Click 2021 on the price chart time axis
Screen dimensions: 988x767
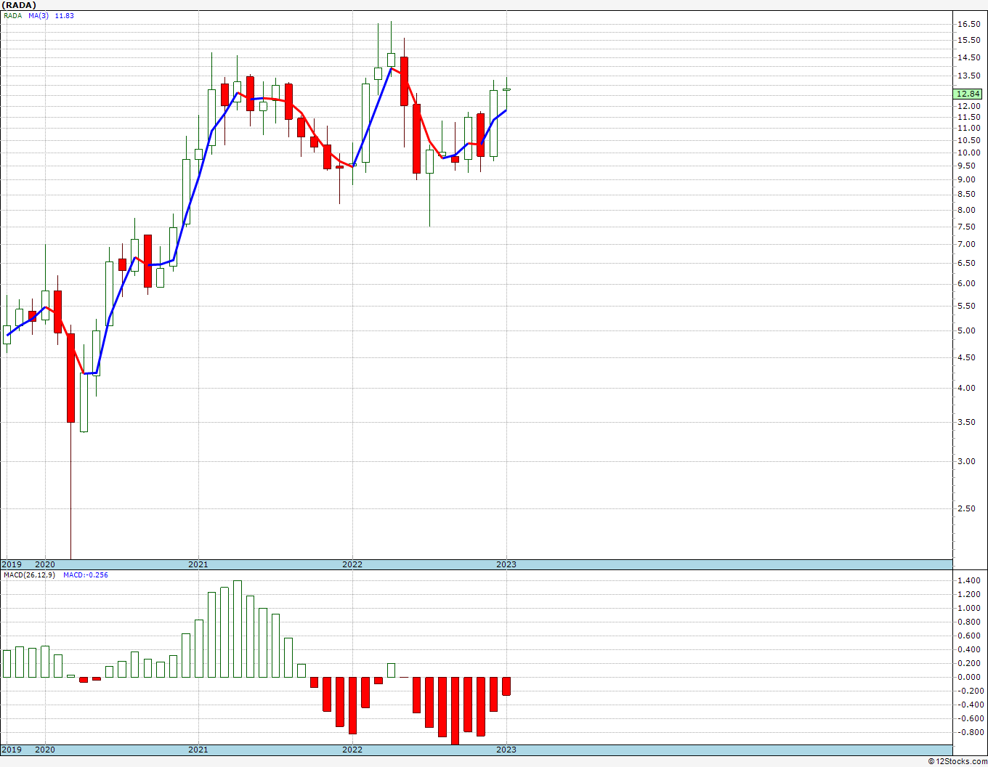pos(198,564)
